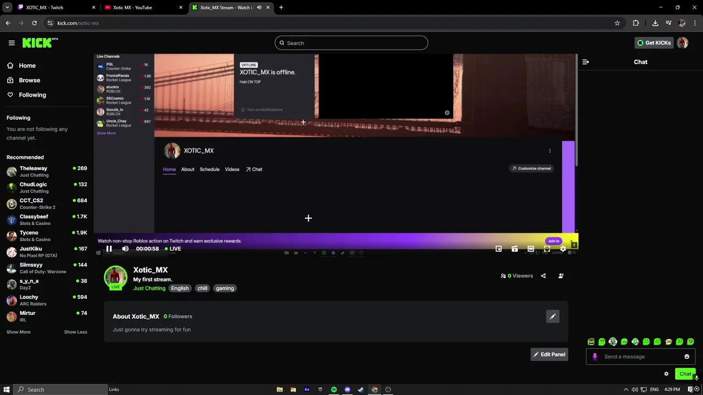Image resolution: width=703 pixels, height=395 pixels.
Task: Focus the Kick search field
Action: pos(351,43)
